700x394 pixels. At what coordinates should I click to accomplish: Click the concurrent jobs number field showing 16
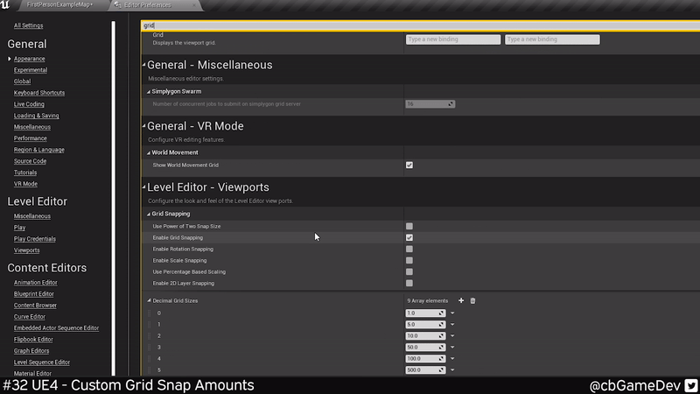coord(426,104)
